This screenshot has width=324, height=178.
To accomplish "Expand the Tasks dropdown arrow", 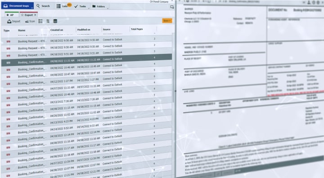I will click(x=89, y=8).
